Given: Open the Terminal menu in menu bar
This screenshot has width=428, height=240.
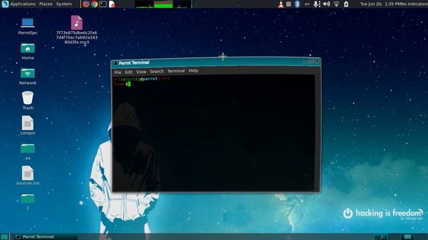Looking at the screenshot, I should (x=176, y=71).
